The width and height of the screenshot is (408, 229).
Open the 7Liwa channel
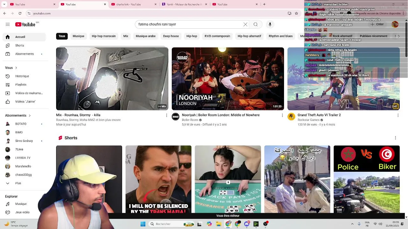click(25, 149)
